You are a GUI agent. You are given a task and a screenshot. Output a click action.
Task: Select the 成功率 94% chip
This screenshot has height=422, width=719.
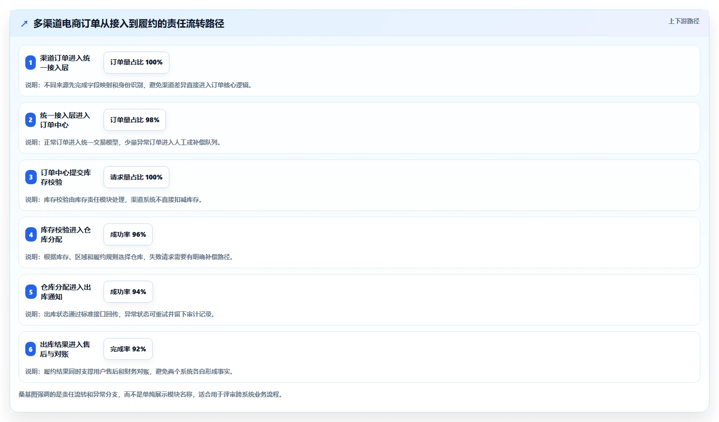[x=128, y=292]
